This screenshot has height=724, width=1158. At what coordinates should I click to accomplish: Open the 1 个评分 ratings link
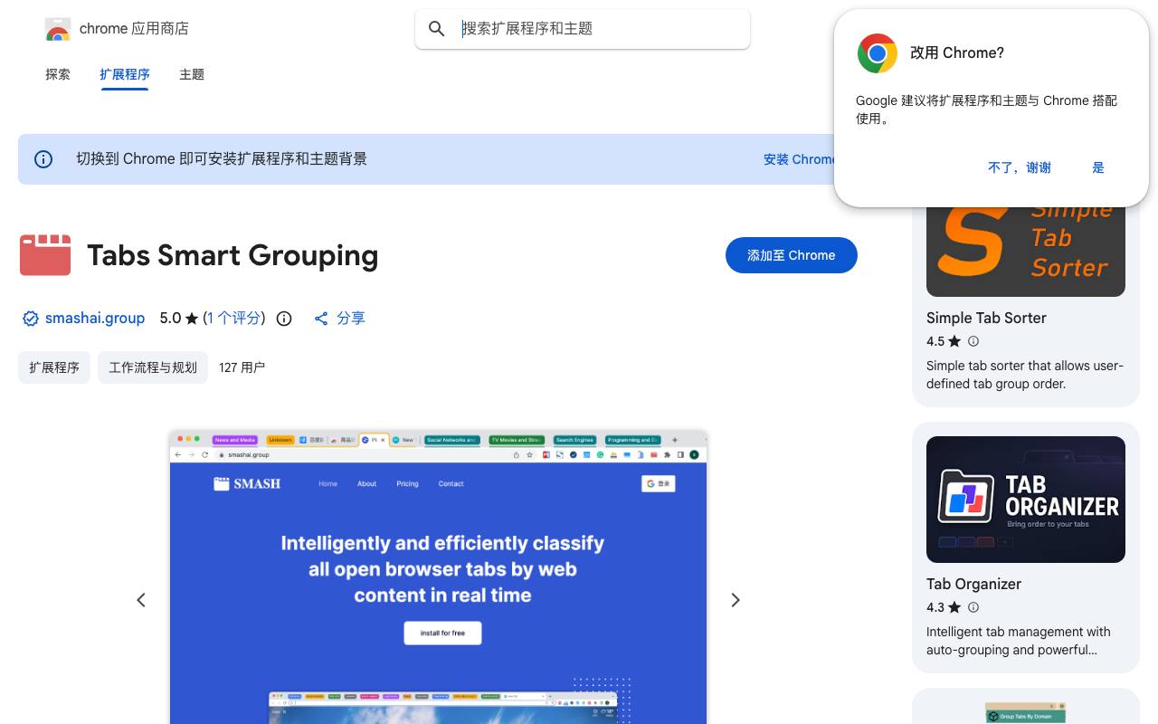(233, 319)
